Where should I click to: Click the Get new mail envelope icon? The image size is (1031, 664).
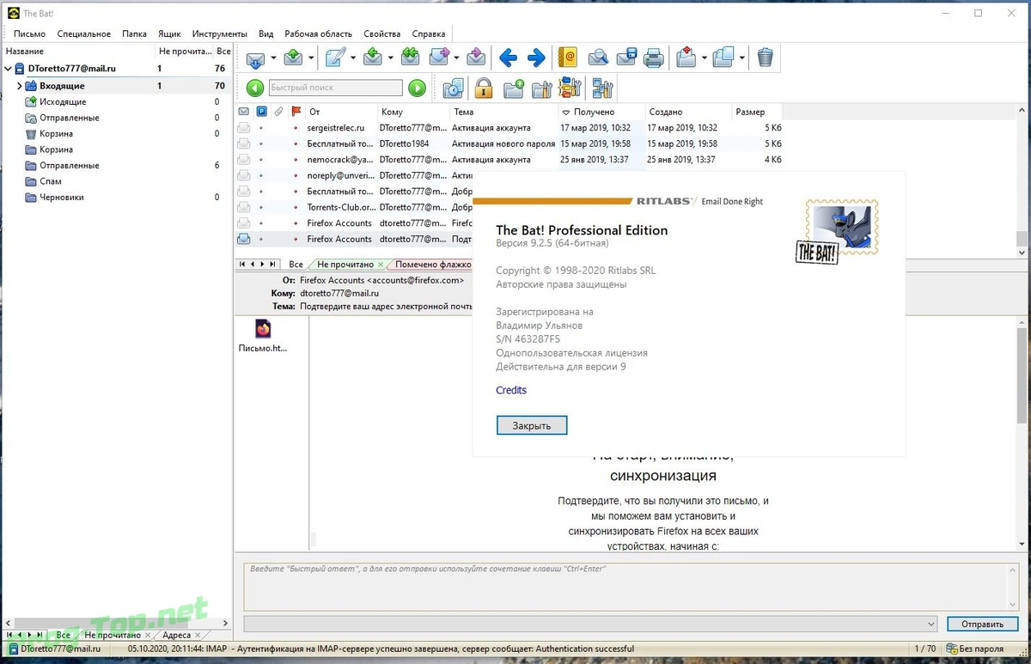tap(255, 59)
